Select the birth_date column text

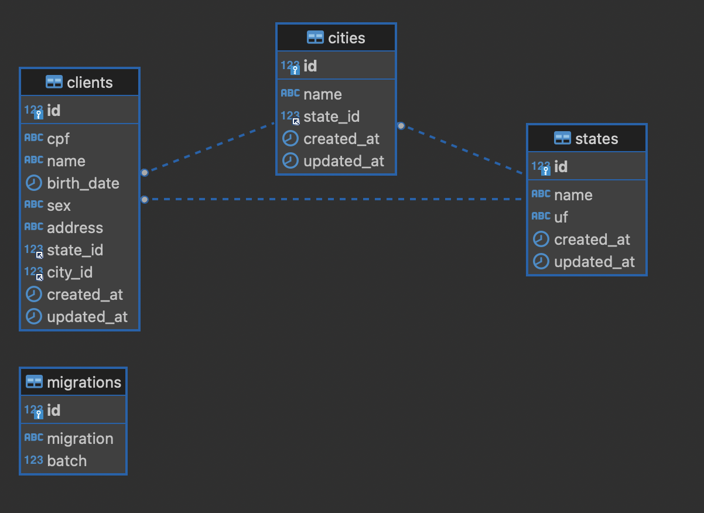(x=83, y=183)
